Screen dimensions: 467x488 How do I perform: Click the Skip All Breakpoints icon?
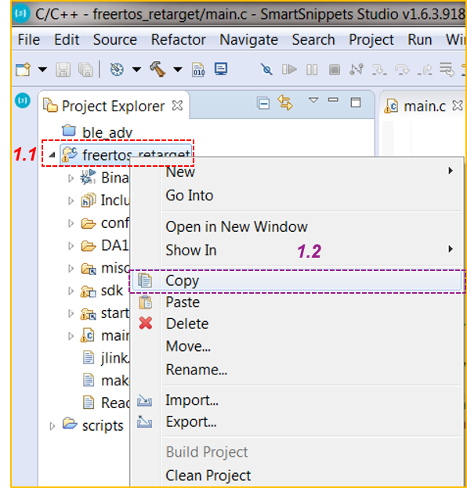267,69
